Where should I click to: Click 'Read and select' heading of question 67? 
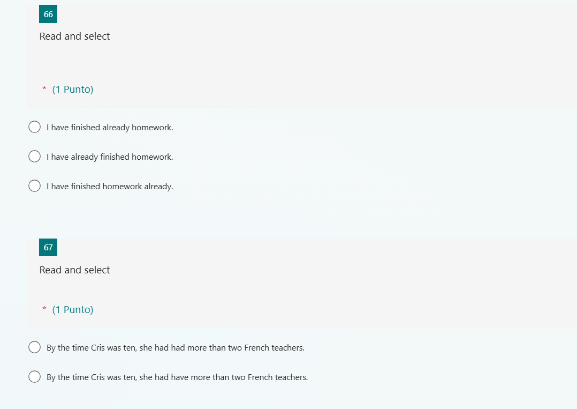point(75,270)
